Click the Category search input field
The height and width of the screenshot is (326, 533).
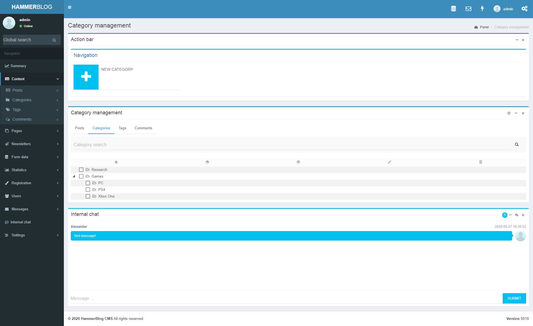291,145
